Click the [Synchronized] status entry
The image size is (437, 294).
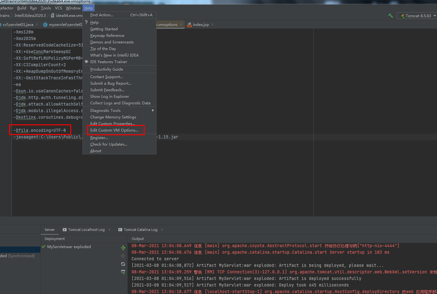pyautogui.click(x=21, y=256)
